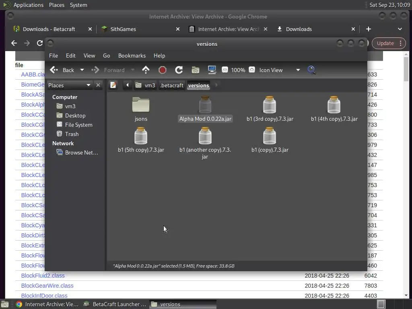
Task: Open the Home folder toolbar icon
Action: tap(196, 70)
